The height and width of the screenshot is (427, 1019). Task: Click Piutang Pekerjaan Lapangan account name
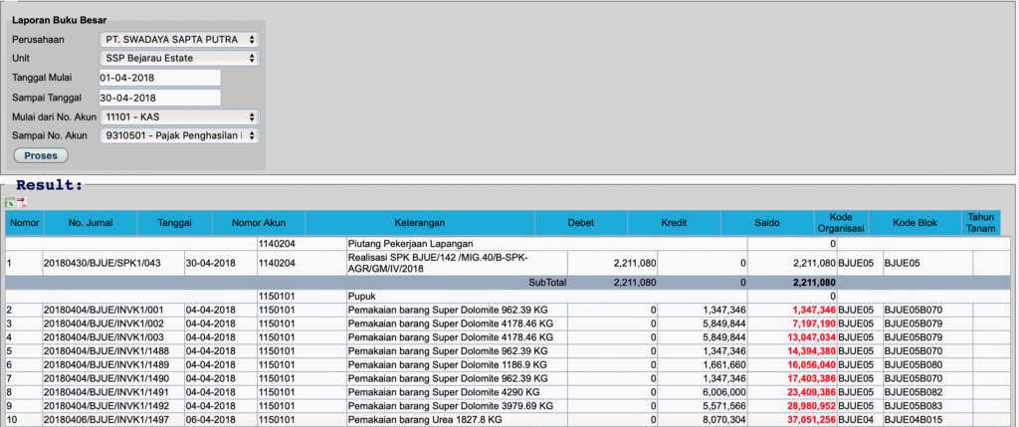(x=413, y=245)
